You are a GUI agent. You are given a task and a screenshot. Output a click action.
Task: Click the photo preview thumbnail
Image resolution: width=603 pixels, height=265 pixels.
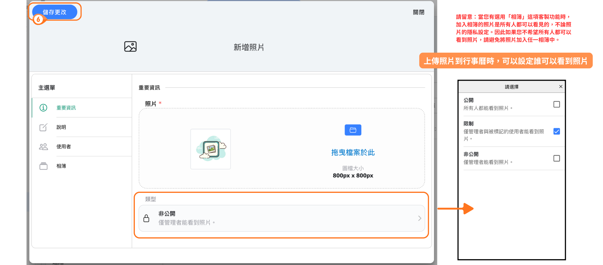click(211, 149)
